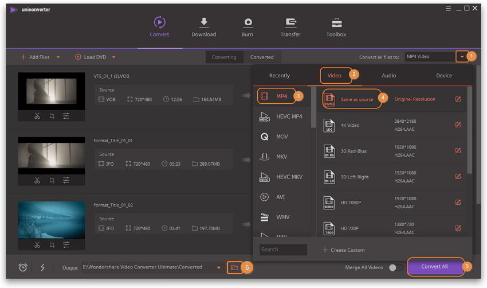Open the scheduler alarm clock icon
This screenshot has width=487, height=288.
(x=23, y=267)
